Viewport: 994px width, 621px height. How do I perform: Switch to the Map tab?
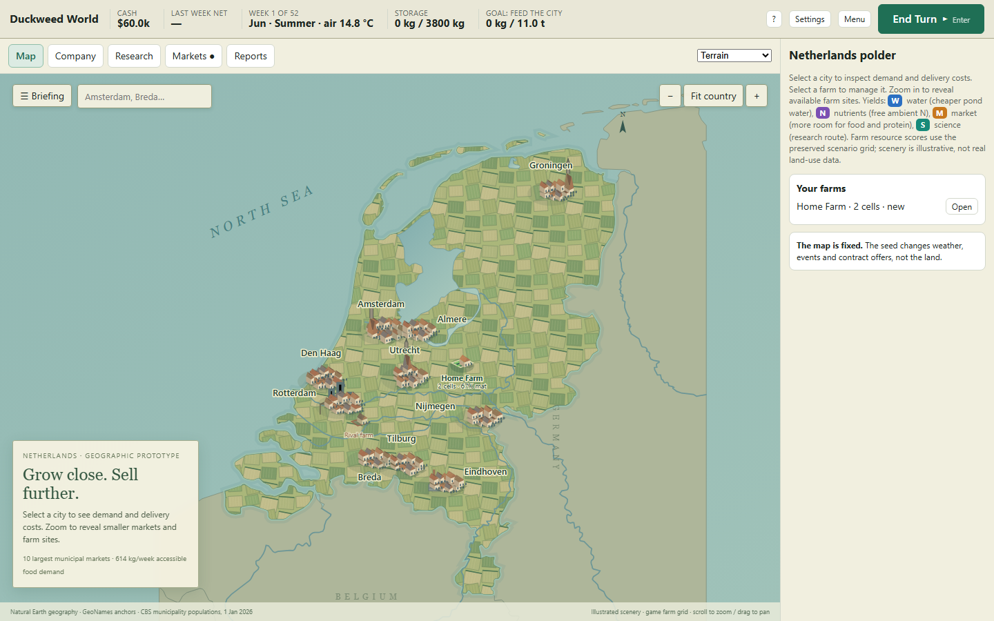tap(26, 56)
